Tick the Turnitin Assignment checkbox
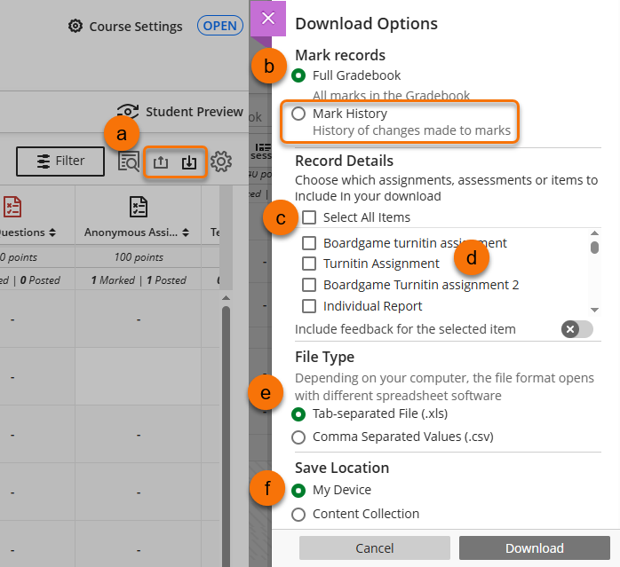Viewport: 620px width, 567px height. click(309, 264)
